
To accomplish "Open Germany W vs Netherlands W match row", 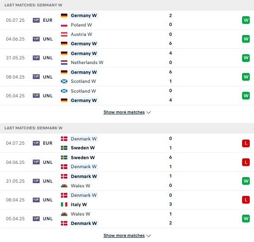I will 127,58.
